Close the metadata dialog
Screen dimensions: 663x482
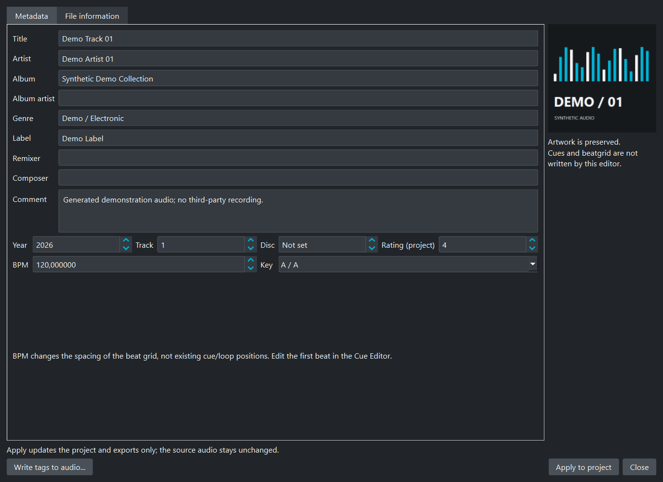point(639,467)
